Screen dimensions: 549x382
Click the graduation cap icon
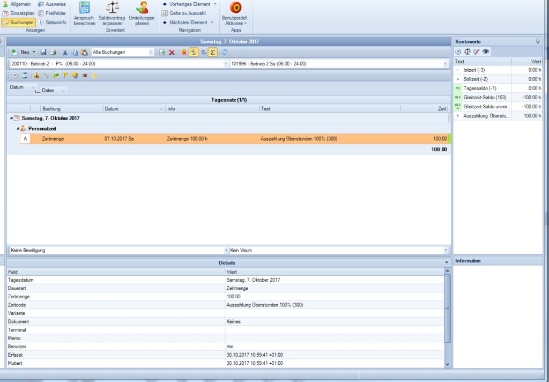click(84, 75)
